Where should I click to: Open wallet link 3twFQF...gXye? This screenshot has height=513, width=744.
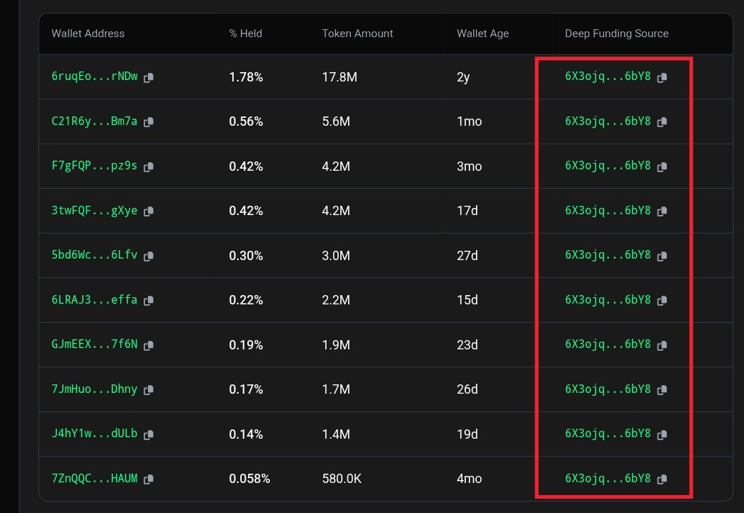coord(94,210)
